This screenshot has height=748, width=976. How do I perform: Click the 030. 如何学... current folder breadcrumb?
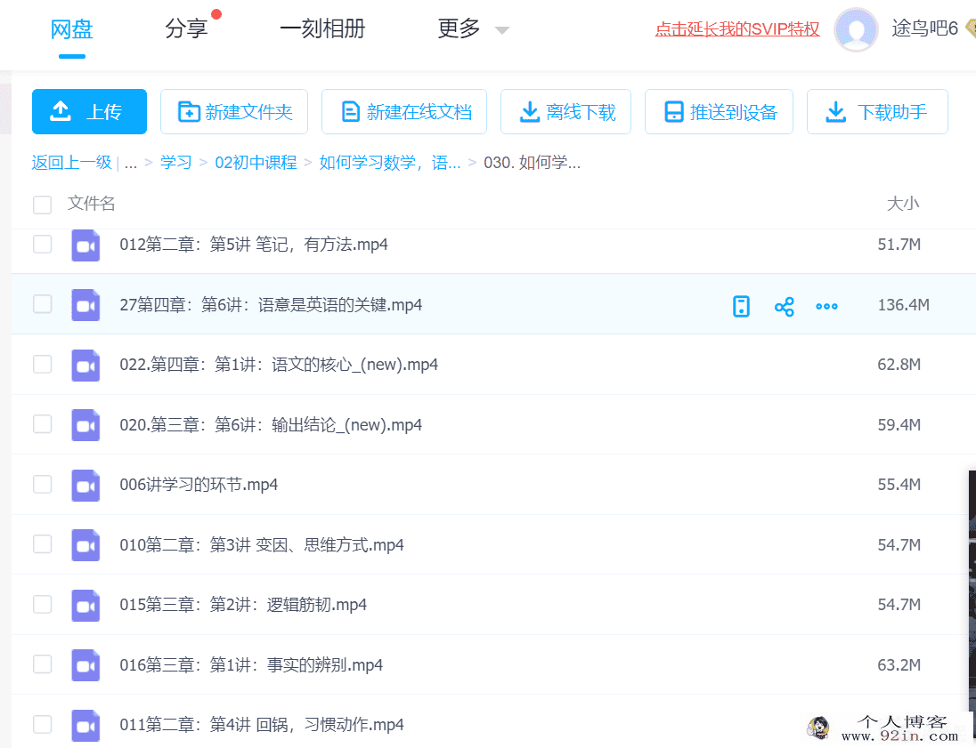(533, 163)
